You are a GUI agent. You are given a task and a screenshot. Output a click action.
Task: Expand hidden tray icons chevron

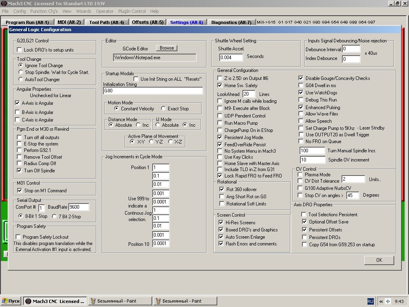coord(381,301)
